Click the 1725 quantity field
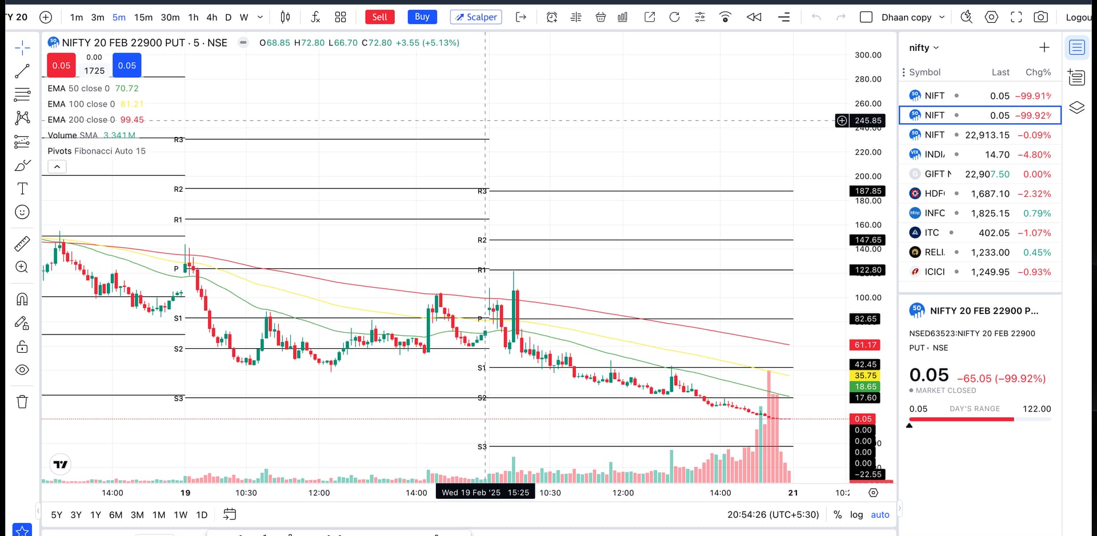Screen dimensions: 1097x536 [x=94, y=71]
